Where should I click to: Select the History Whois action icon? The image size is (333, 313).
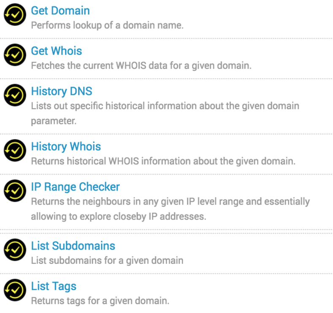click(15, 151)
